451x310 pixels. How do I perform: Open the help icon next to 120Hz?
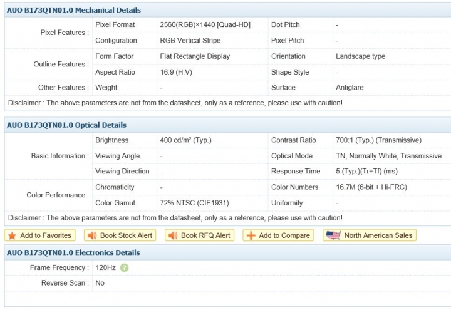(124, 268)
